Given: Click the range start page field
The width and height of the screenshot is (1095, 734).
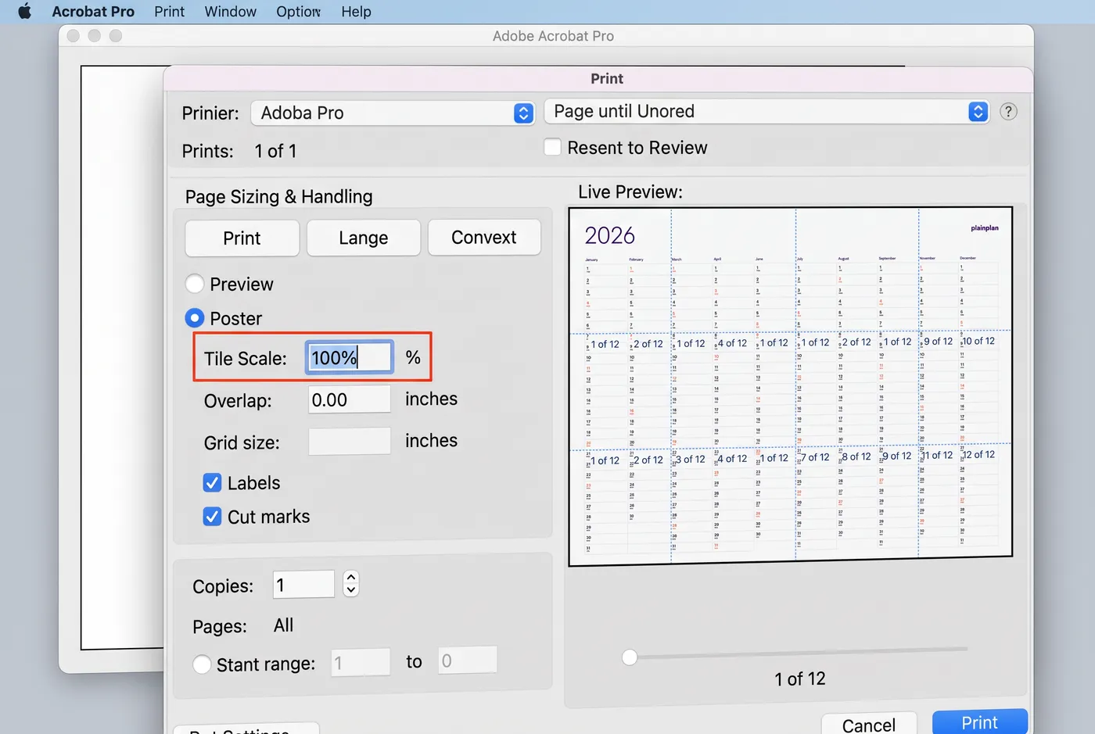Looking at the screenshot, I should pos(361,663).
